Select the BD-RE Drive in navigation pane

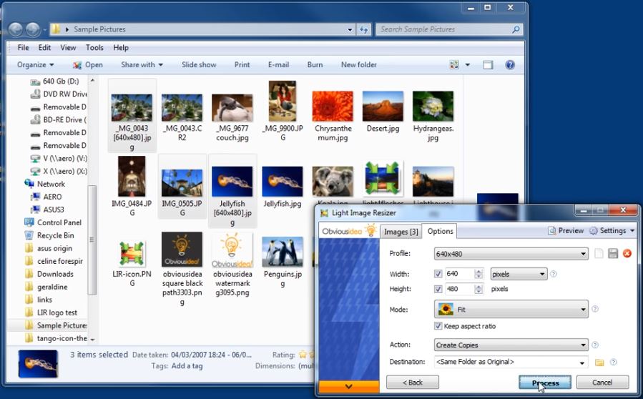coord(59,119)
